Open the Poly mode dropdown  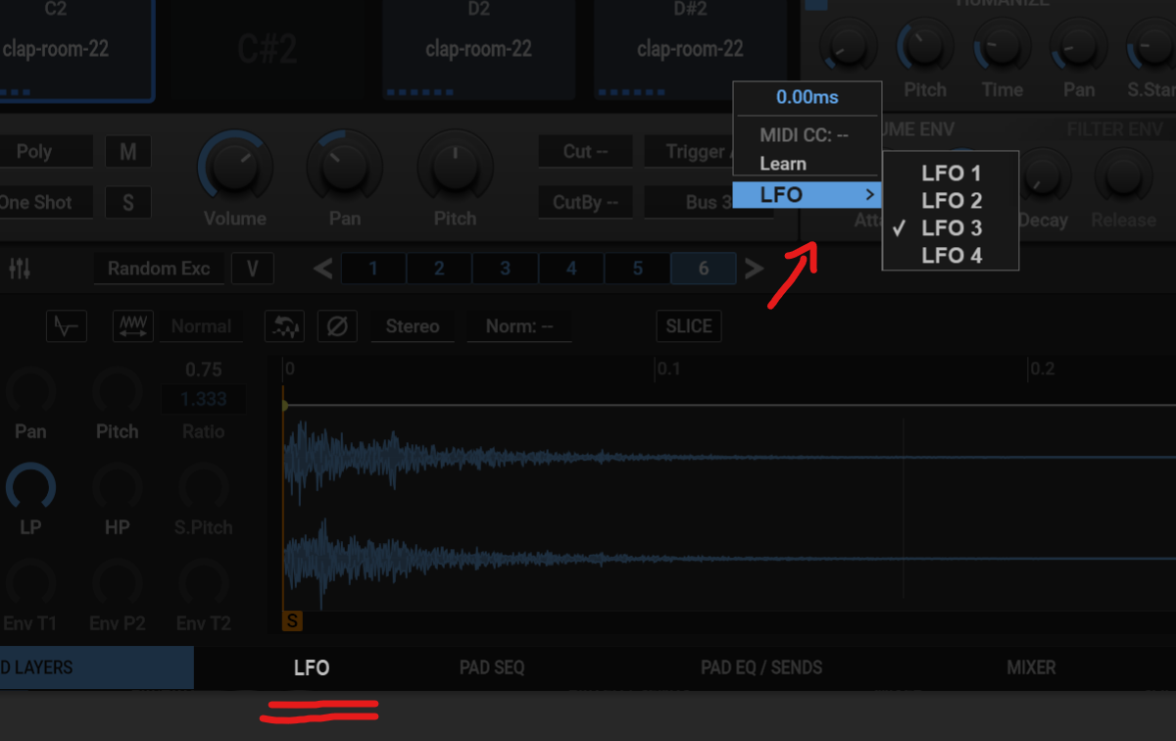pos(46,152)
